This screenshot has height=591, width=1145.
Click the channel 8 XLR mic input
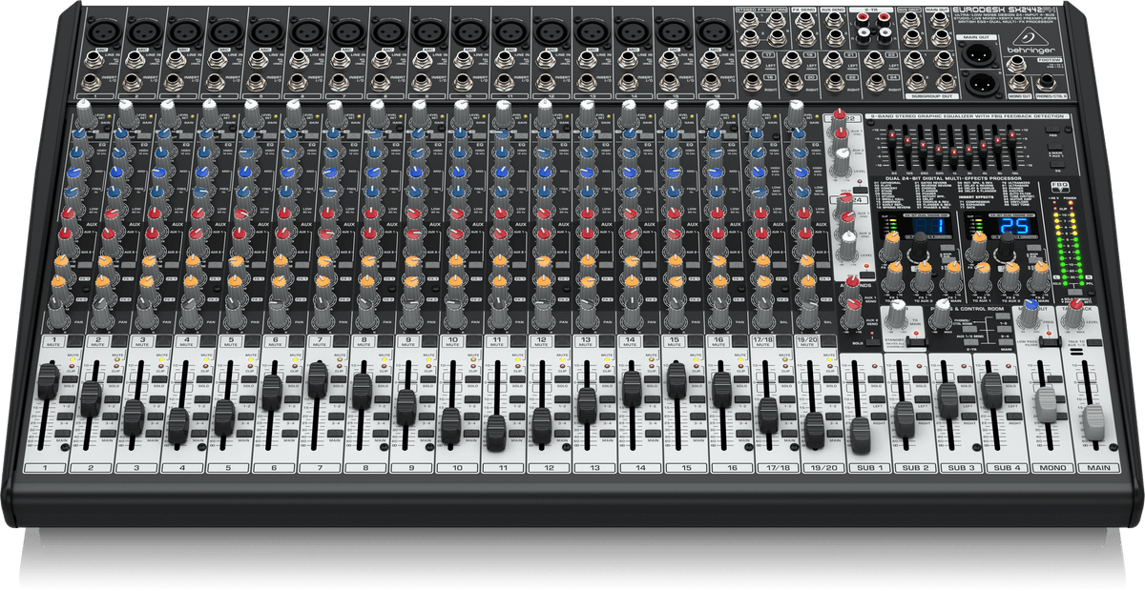(386, 31)
